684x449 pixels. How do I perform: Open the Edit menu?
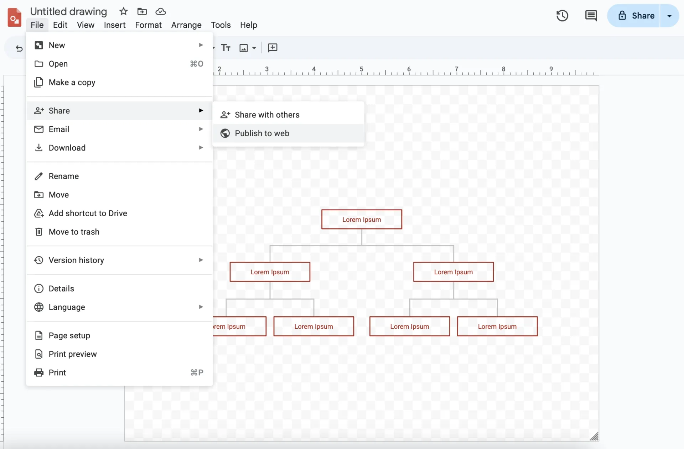pos(60,25)
